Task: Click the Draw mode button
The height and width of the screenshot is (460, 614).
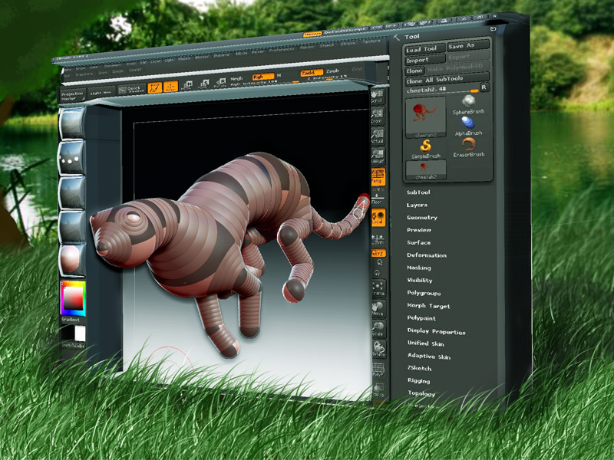Action: tap(170, 87)
